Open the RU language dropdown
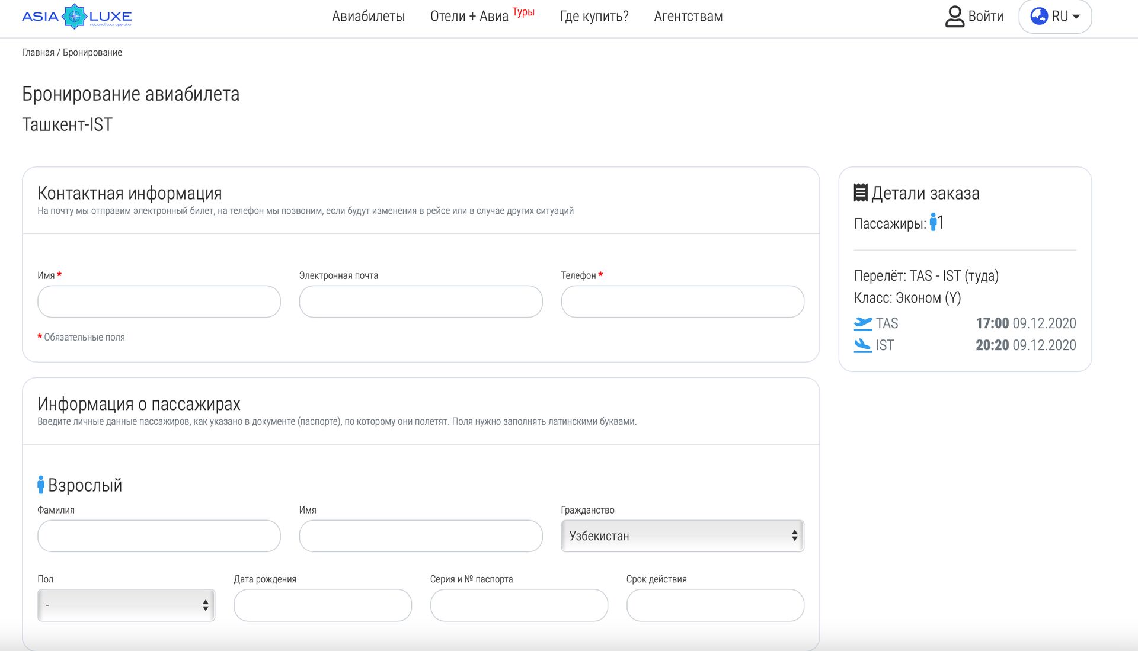Image resolution: width=1138 pixels, height=651 pixels. 1065,17
